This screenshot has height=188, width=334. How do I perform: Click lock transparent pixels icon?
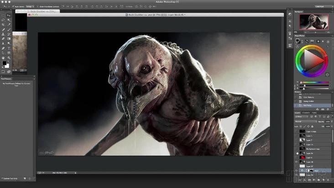tap(301, 126)
